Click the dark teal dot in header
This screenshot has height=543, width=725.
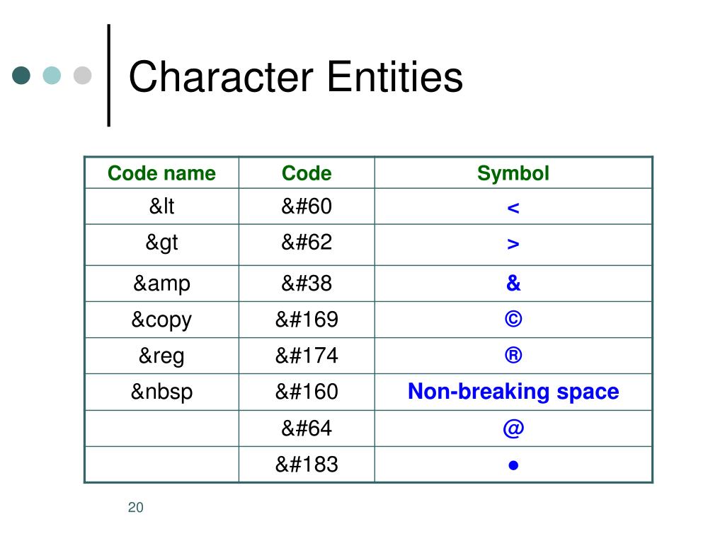[21, 75]
